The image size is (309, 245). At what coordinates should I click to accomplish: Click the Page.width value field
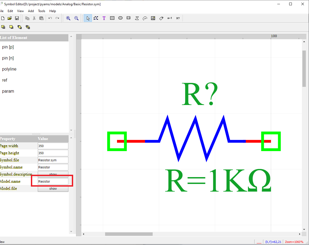(53, 146)
